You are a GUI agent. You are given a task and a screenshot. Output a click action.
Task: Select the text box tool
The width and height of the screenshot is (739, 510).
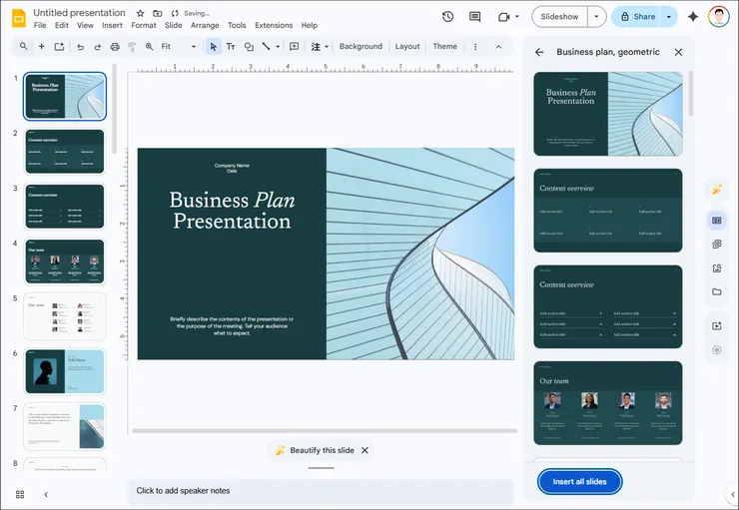click(x=231, y=47)
